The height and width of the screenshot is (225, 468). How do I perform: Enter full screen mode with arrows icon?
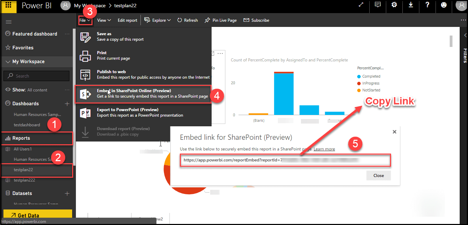(361, 5)
